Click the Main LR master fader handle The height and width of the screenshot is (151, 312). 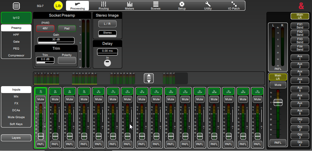[x=278, y=102]
